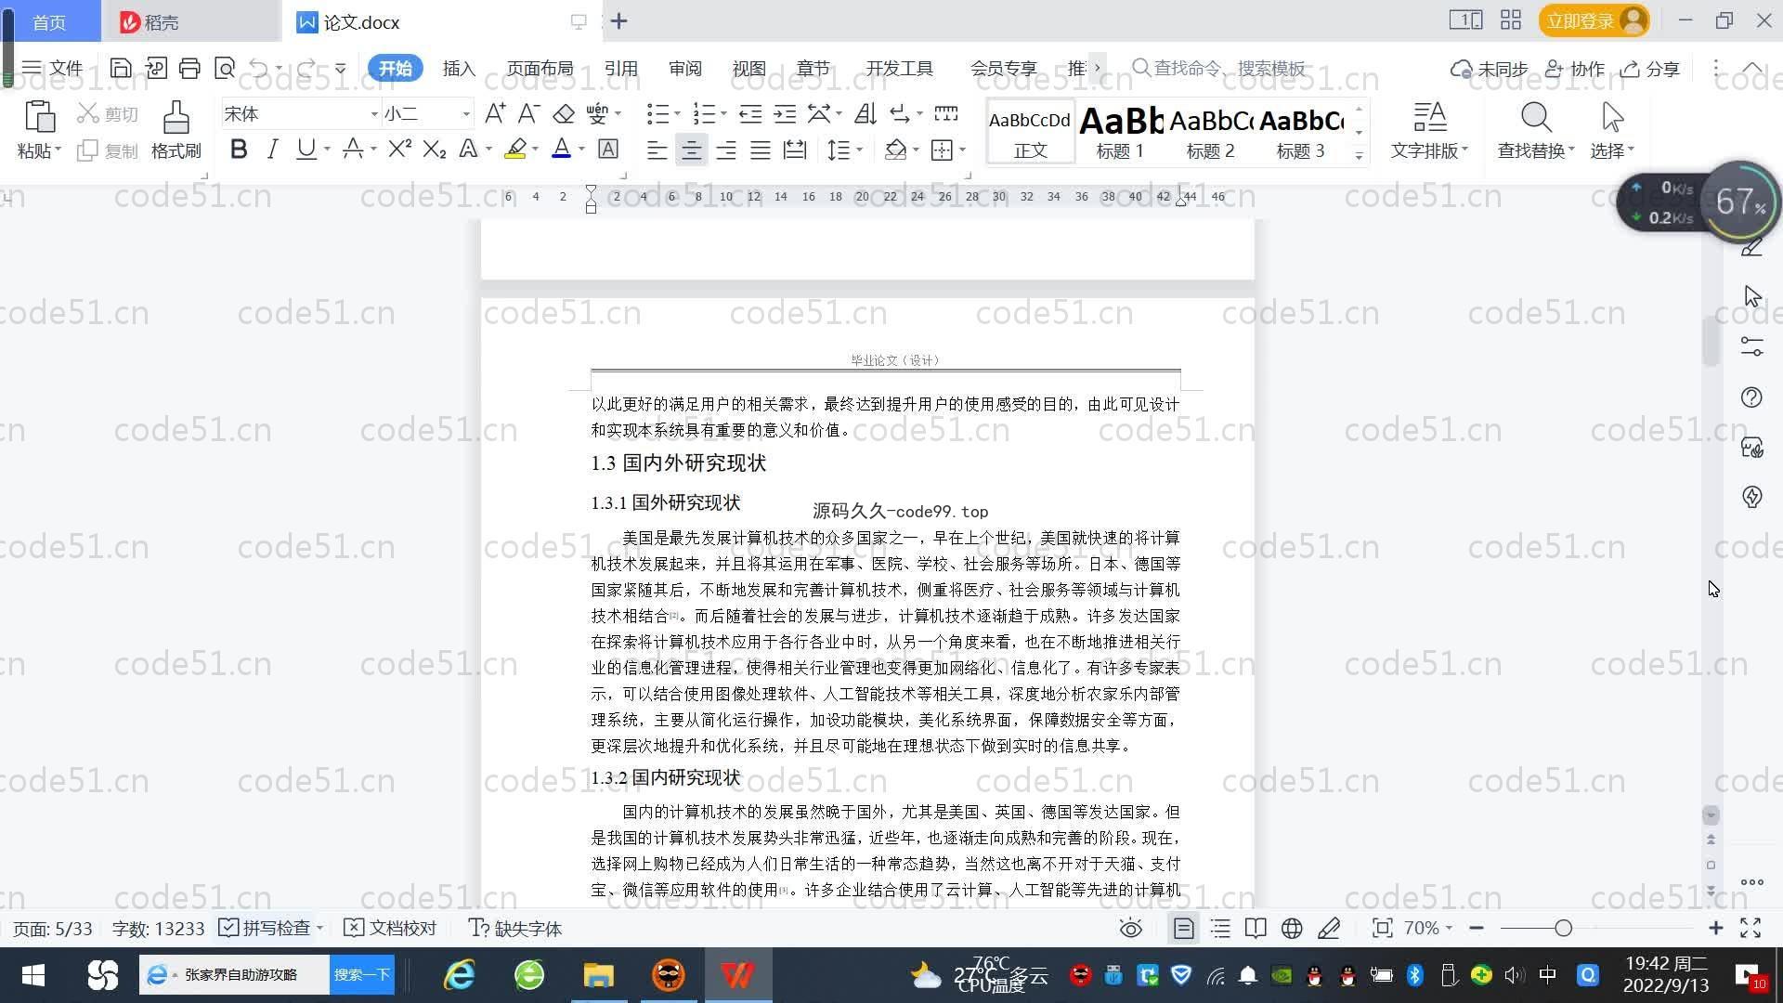Open zoom percentage 70% dropdown
Screen dimensions: 1783x1003
pyautogui.click(x=1427, y=928)
